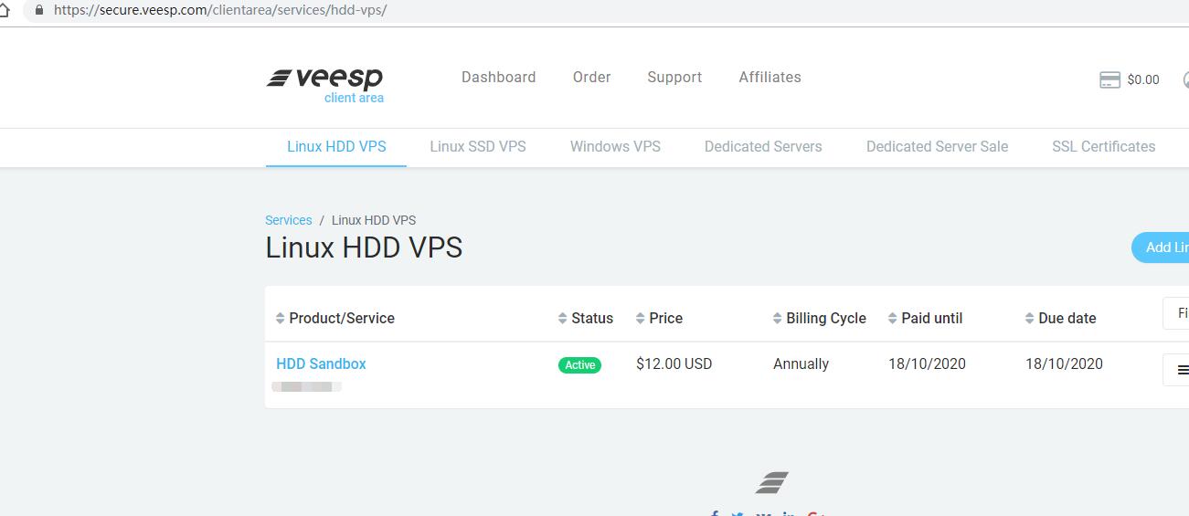Screen dimensions: 1189x516
Task: Click the Filter button beside the table
Action: coord(1176,313)
